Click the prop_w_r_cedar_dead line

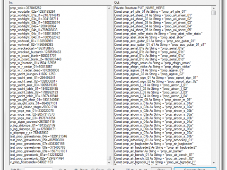[35, 70]
